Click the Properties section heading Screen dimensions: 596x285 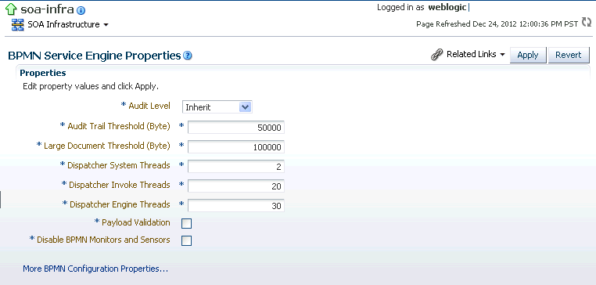(43, 73)
